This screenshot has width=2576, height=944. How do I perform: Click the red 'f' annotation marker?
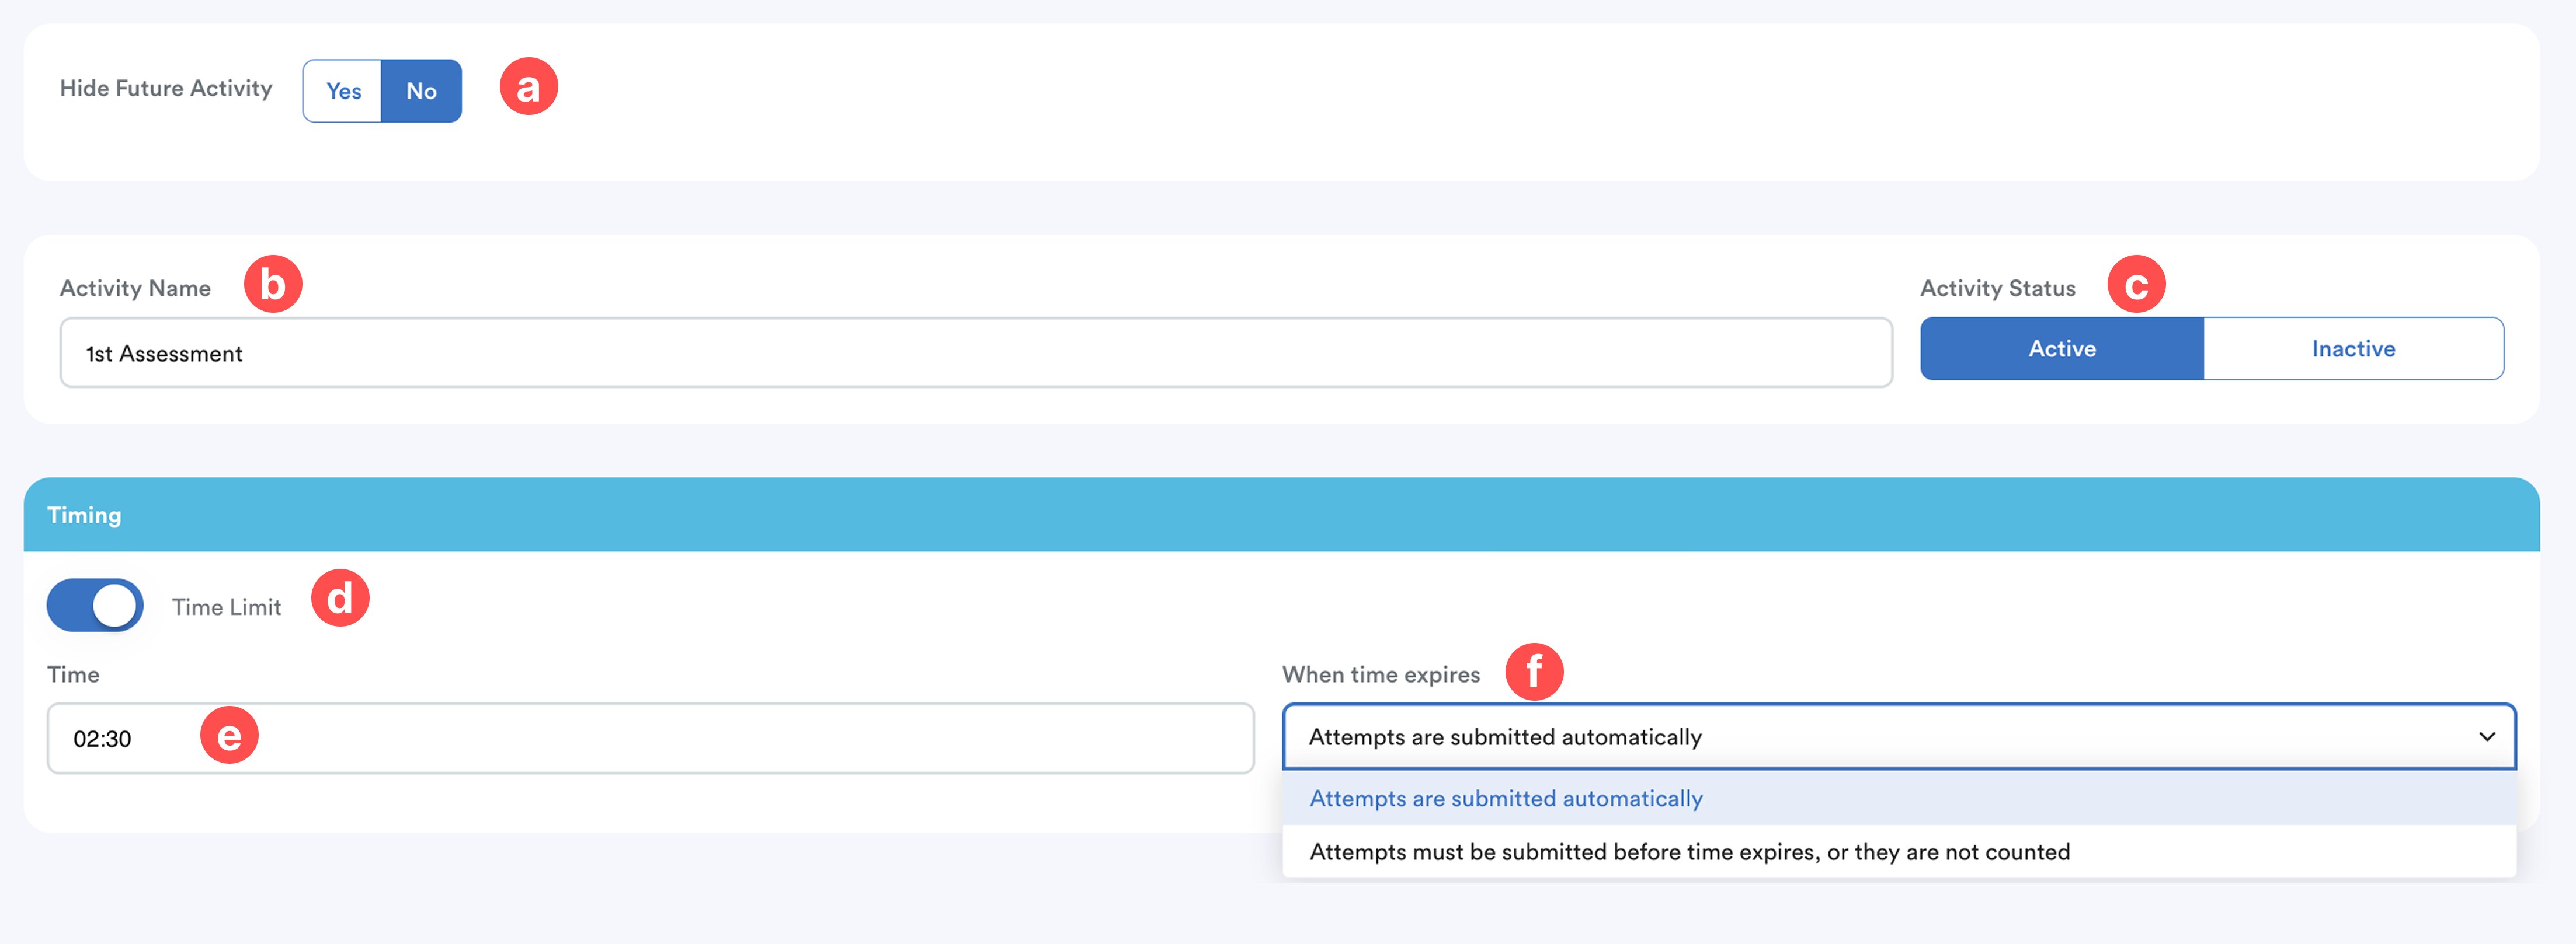1534,672
